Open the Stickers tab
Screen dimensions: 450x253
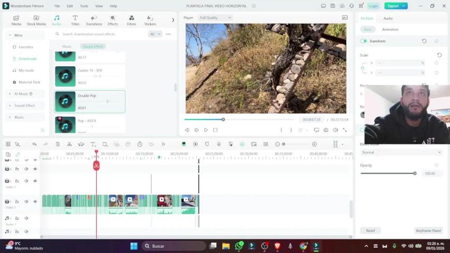pos(150,21)
